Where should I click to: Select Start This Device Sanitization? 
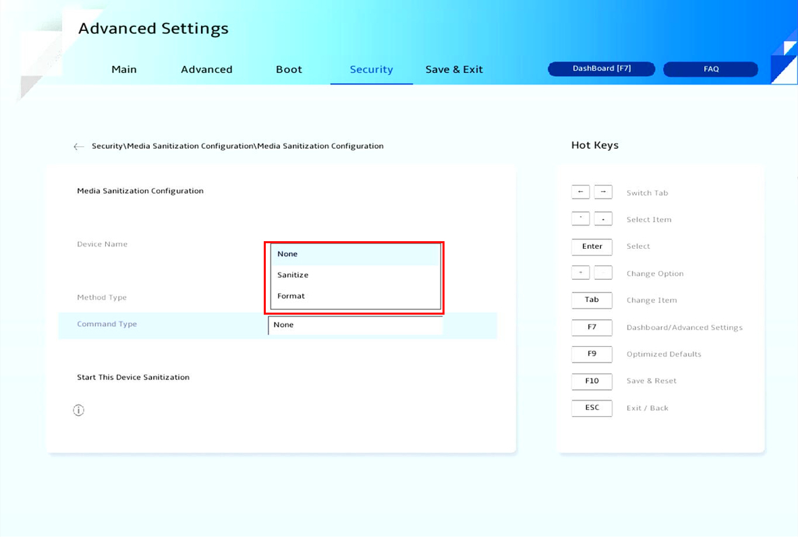click(133, 377)
